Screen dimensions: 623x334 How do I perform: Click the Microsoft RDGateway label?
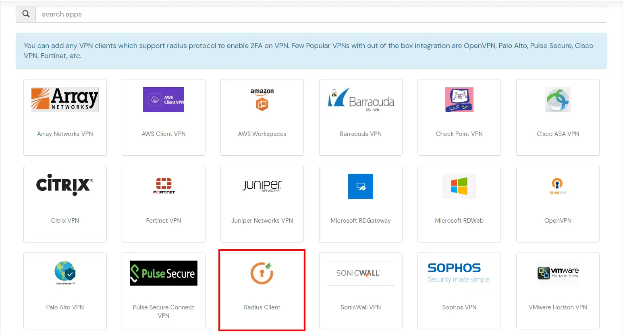pos(361,221)
